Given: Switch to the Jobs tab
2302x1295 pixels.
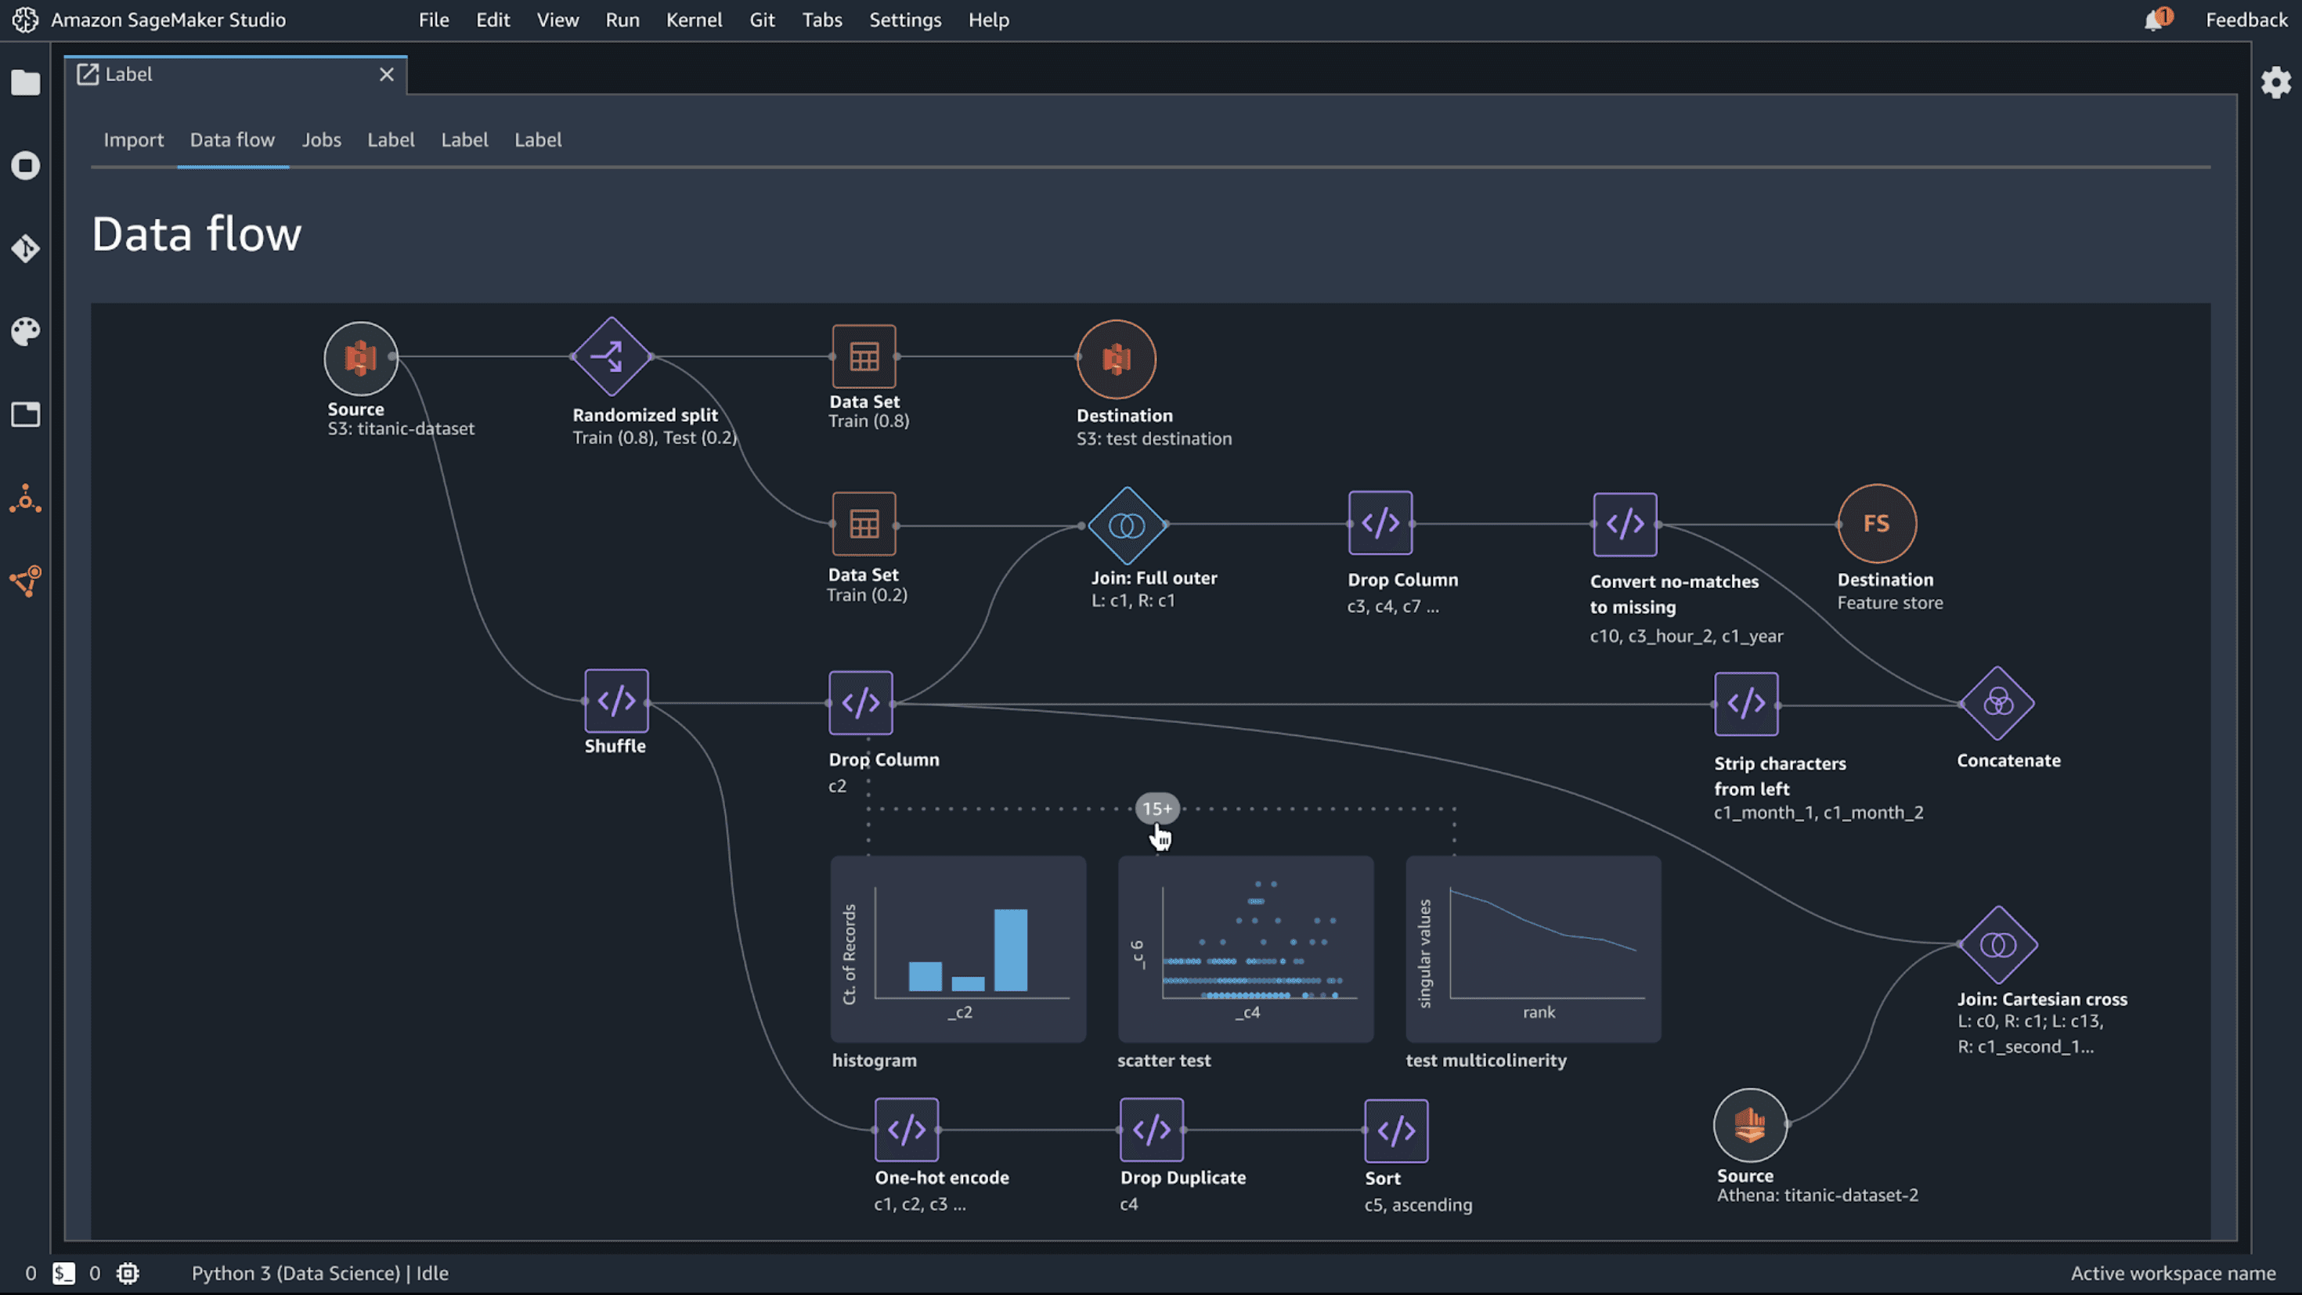Looking at the screenshot, I should pyautogui.click(x=321, y=140).
